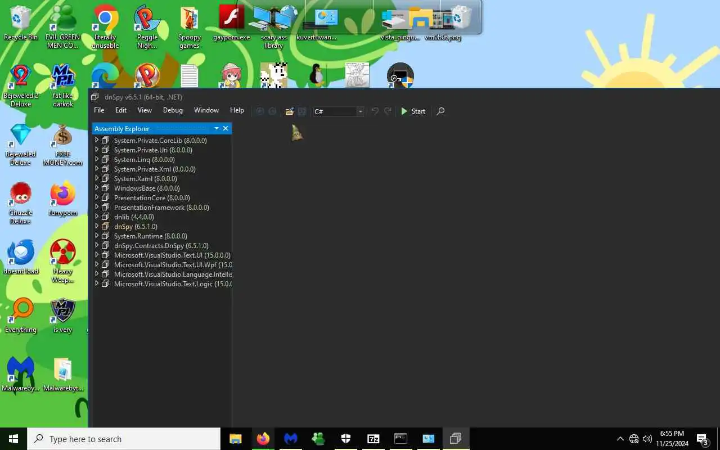This screenshot has width=720, height=450.
Task: Click the Redo arrow in toolbar
Action: (x=388, y=111)
